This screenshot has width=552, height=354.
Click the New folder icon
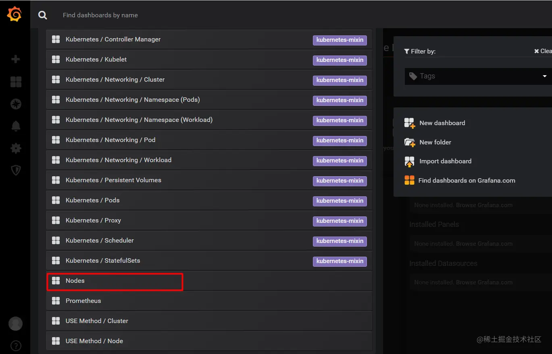point(410,142)
